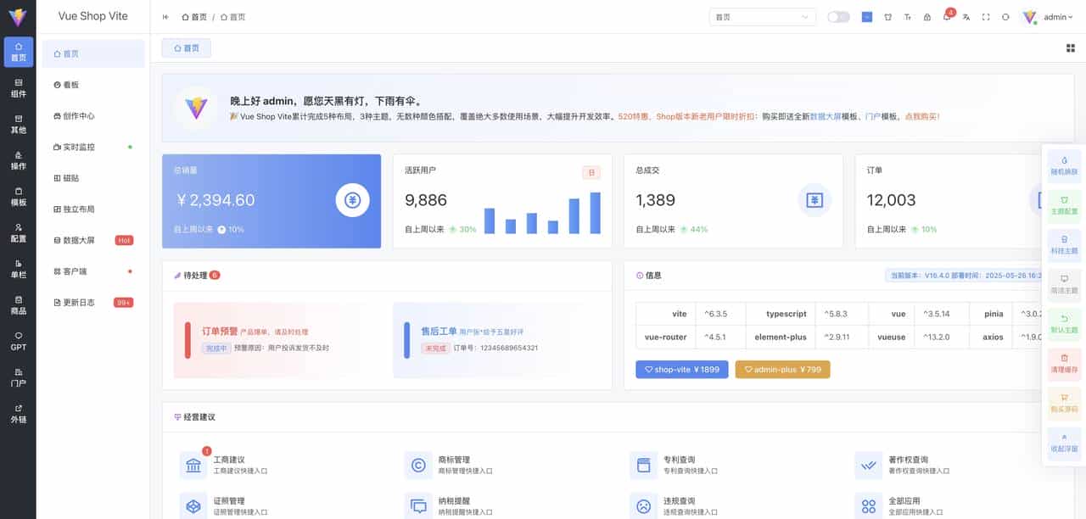
Task: Open the 首页 search combo box
Action: pos(761,16)
